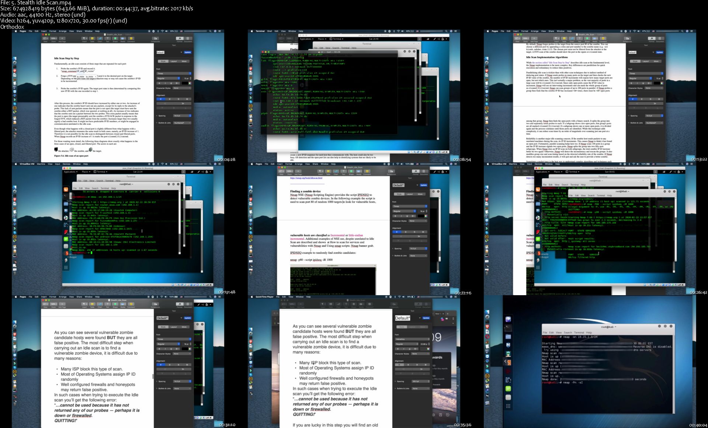Image resolution: width=708 pixels, height=428 pixels.
Task: Click Chart tool in 00:04:28 Pages frame
Action: pyautogui.click(x=100, y=38)
